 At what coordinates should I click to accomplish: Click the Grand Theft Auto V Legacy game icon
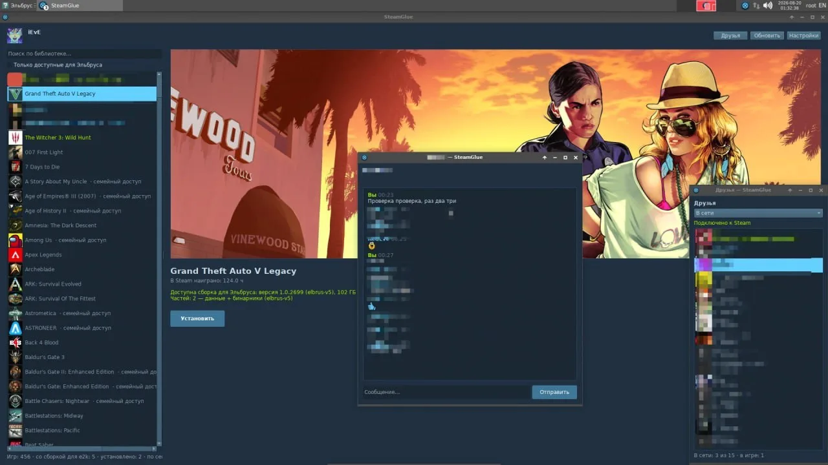(15, 94)
